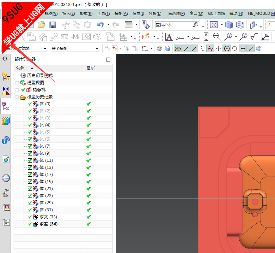
Task: Maximize the 部件导航器 panel
Action: pos(108,59)
